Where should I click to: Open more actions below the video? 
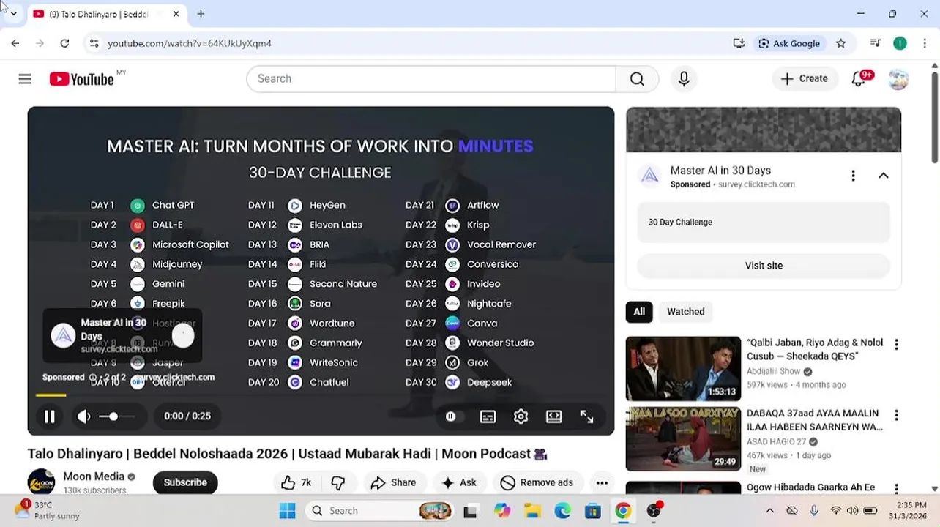pyautogui.click(x=602, y=482)
